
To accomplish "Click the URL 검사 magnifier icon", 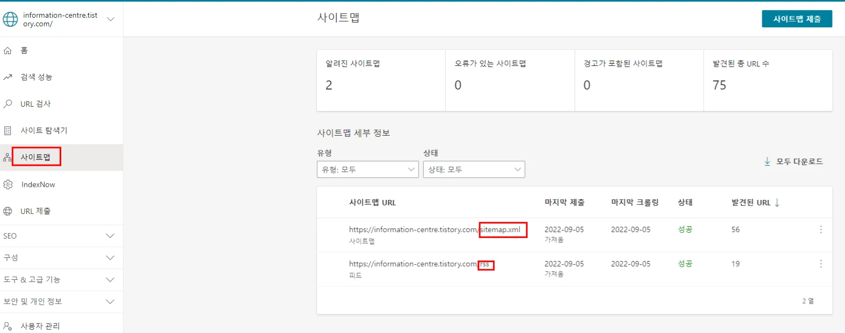I will 8,104.
